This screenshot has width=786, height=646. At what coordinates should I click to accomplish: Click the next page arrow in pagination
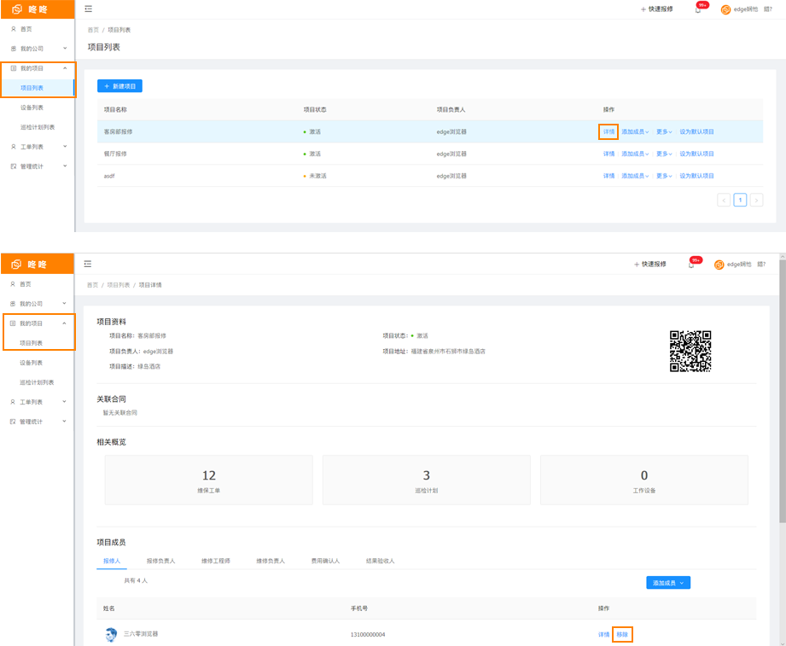click(756, 200)
